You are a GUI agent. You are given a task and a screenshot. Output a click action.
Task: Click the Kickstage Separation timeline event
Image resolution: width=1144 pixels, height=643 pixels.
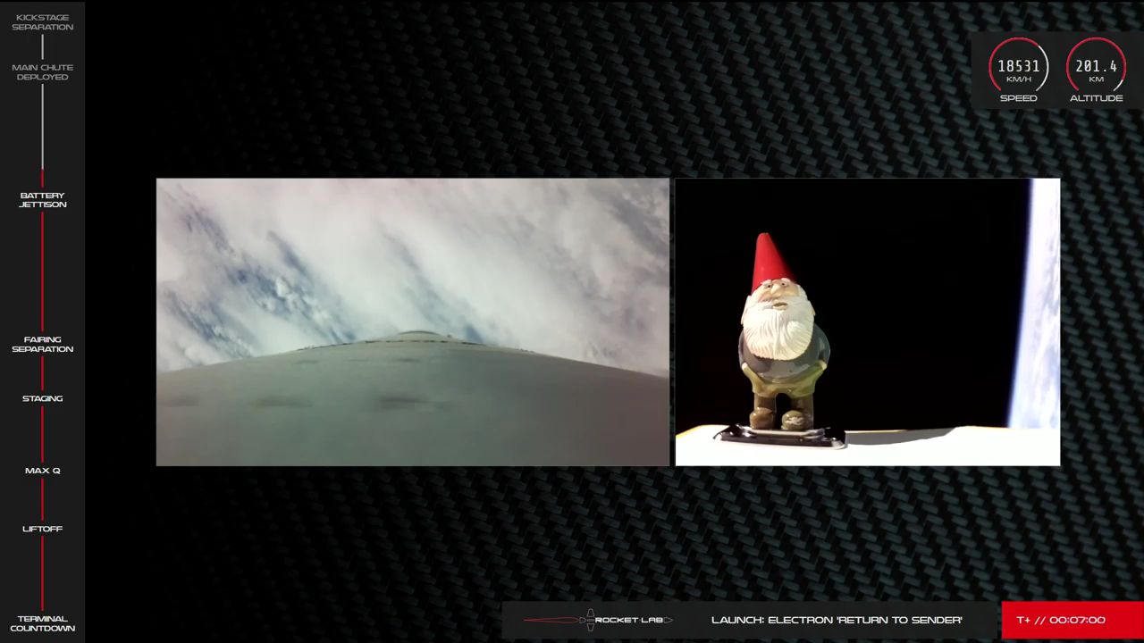(43, 22)
